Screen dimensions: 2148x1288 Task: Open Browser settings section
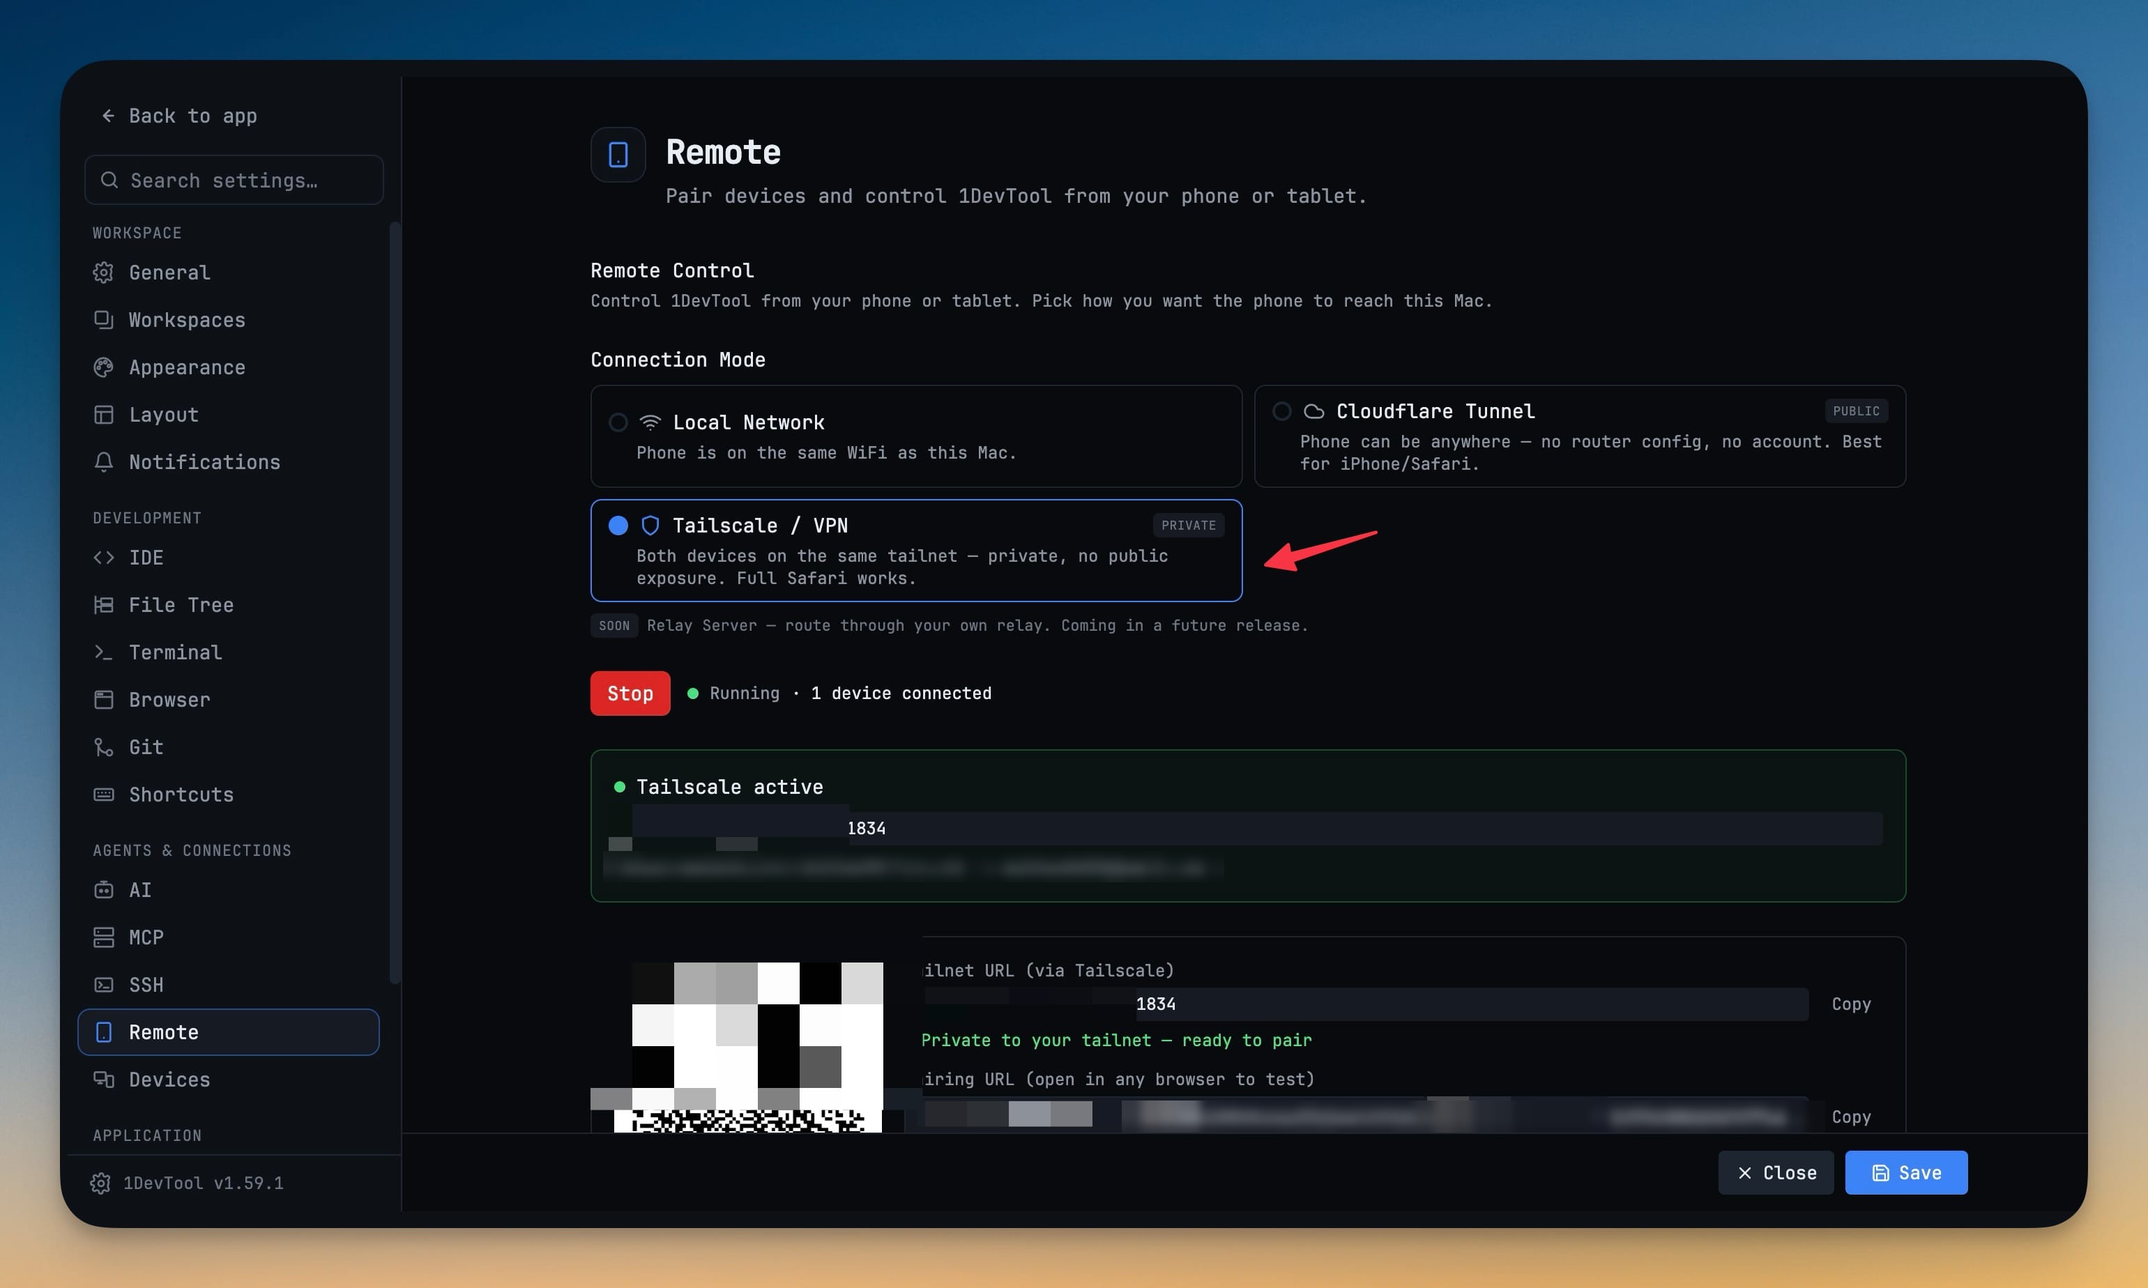[229, 700]
